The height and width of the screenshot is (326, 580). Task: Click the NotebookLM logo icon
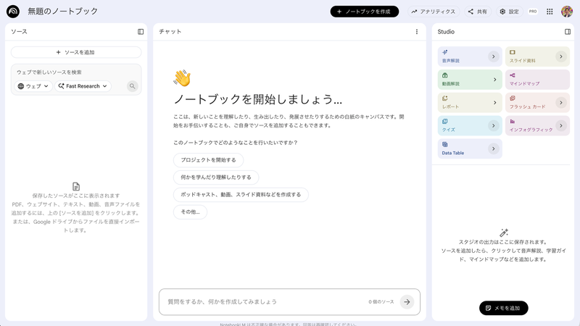pyautogui.click(x=13, y=12)
